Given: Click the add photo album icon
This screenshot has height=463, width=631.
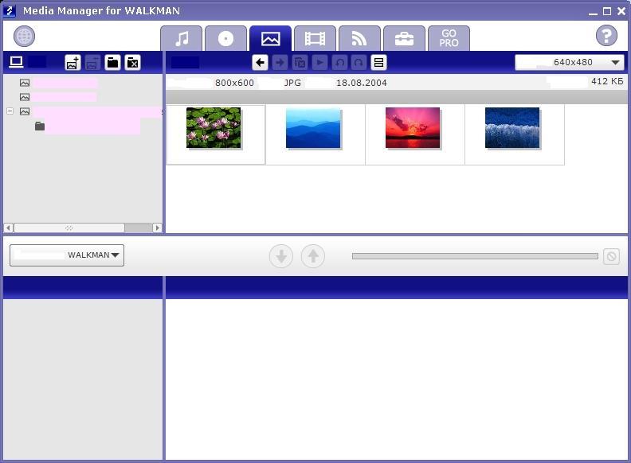Looking at the screenshot, I should coord(73,63).
